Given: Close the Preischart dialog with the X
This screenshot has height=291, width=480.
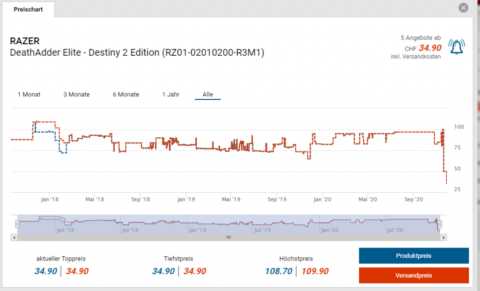Looking at the screenshot, I should point(463,8).
